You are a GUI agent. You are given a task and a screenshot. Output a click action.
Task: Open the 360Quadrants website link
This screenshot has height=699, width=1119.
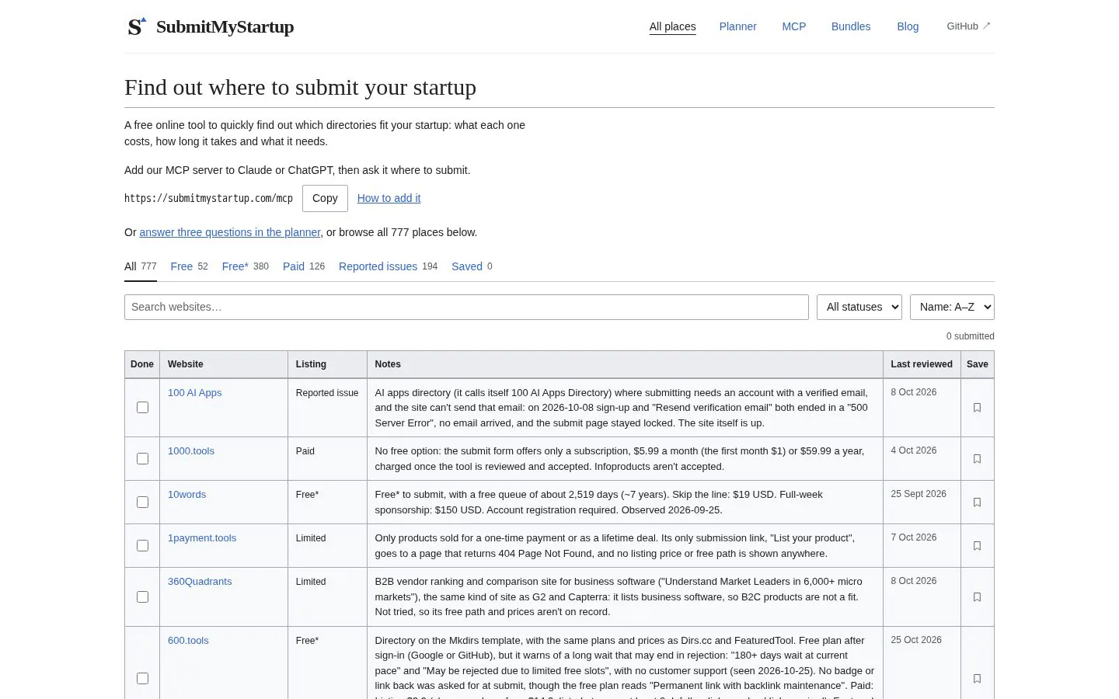[x=200, y=582]
